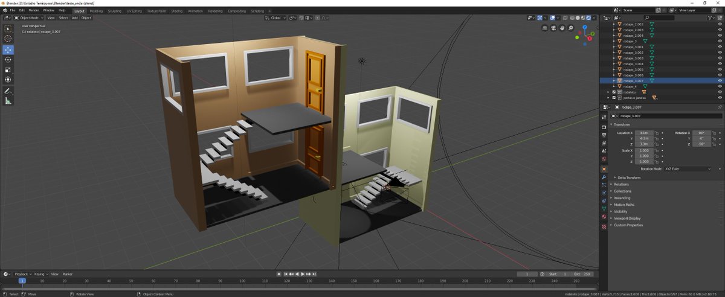725x297 pixels.
Task: Click the timeline End frame field 250
Action: [581, 274]
